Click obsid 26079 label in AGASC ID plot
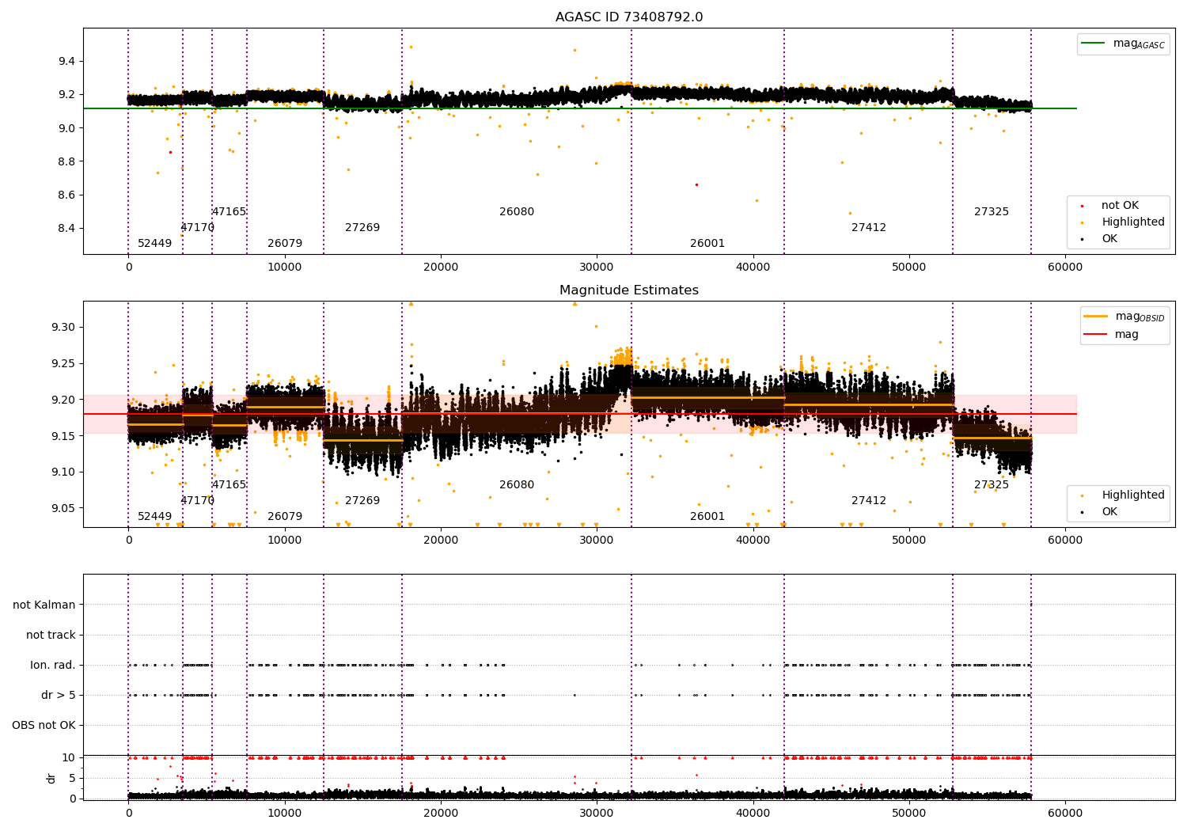 (x=285, y=244)
